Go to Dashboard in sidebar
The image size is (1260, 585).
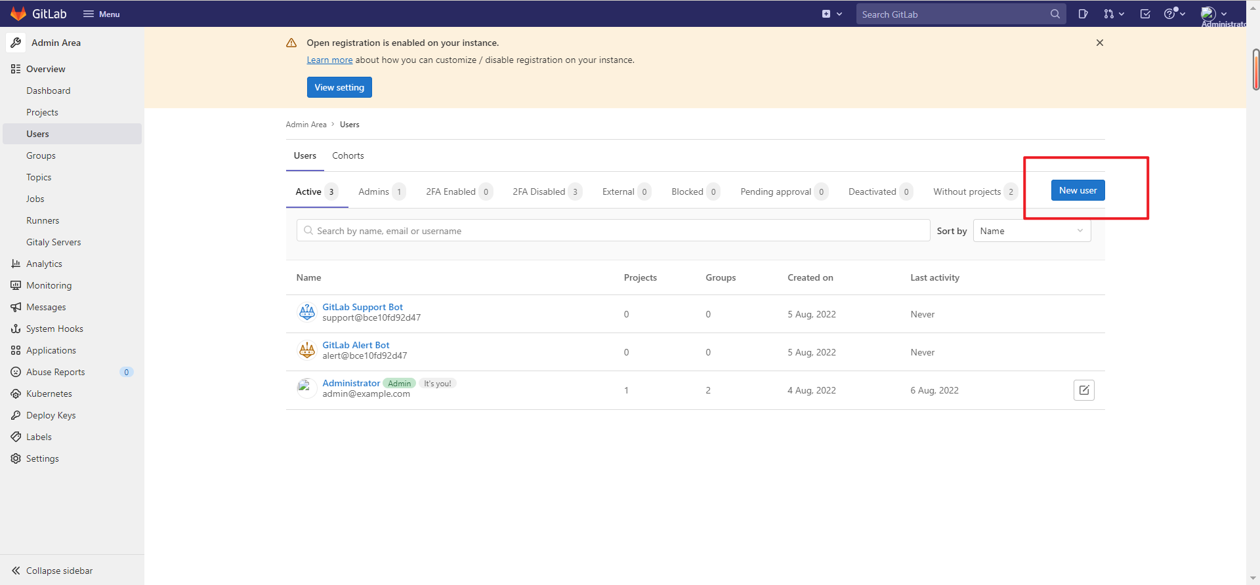[x=48, y=91]
